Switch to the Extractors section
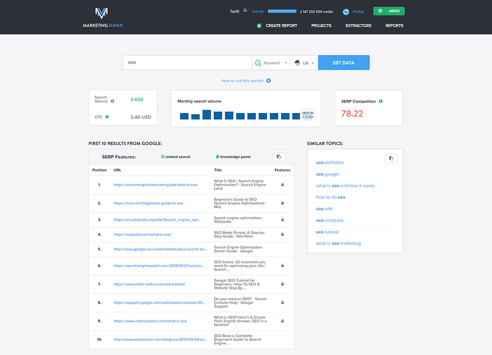This screenshot has height=355, width=492. coord(359,25)
